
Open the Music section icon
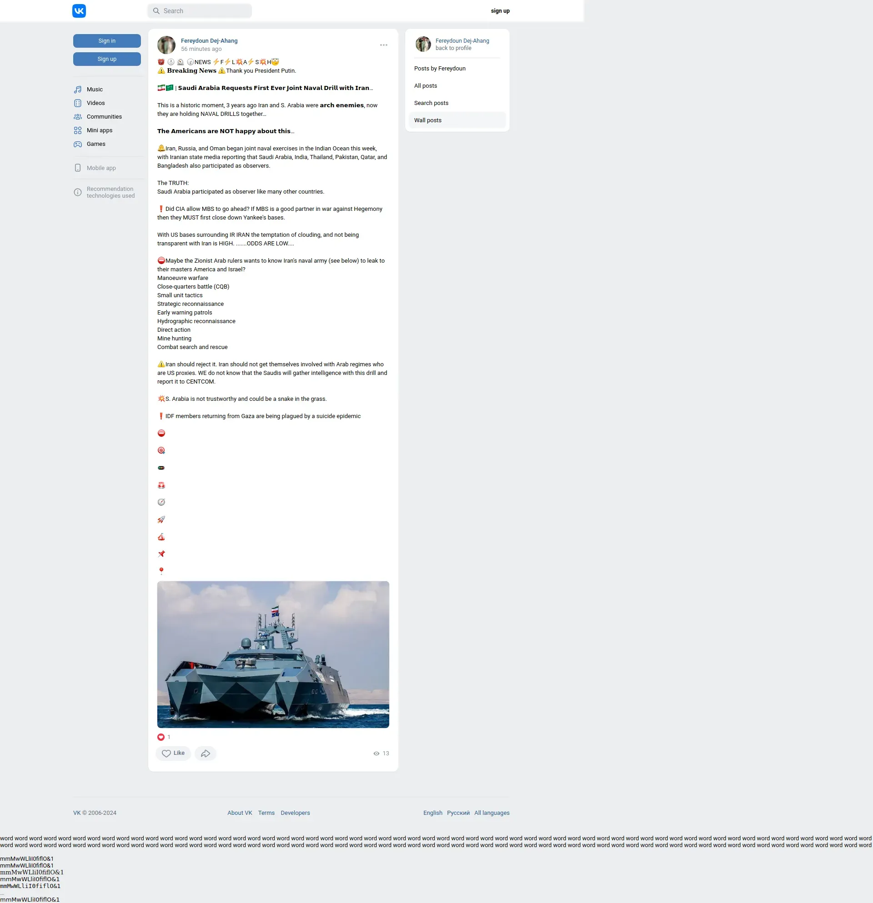coord(78,90)
